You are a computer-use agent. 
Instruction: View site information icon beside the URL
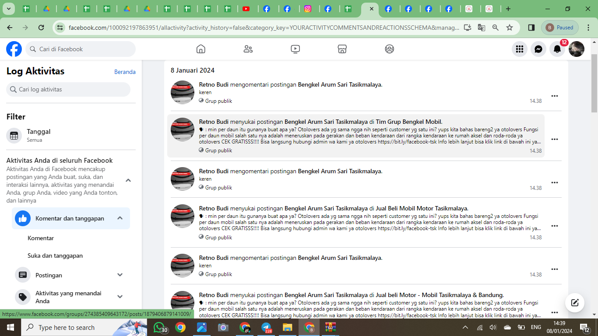click(60, 28)
